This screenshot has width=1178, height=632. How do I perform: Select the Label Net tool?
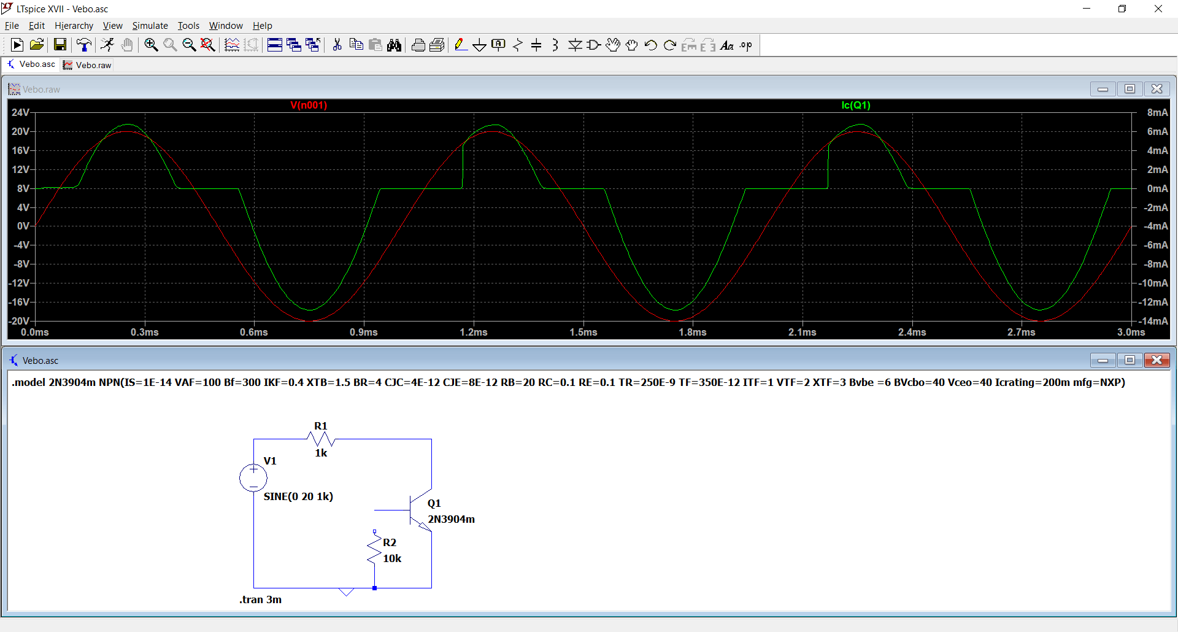pyautogui.click(x=499, y=45)
